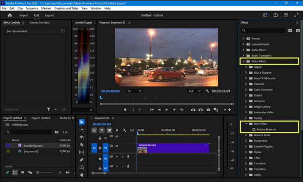Go to the Home screen icon
Image resolution: width=303 pixels, height=182 pixels.
click(x=10, y=15)
